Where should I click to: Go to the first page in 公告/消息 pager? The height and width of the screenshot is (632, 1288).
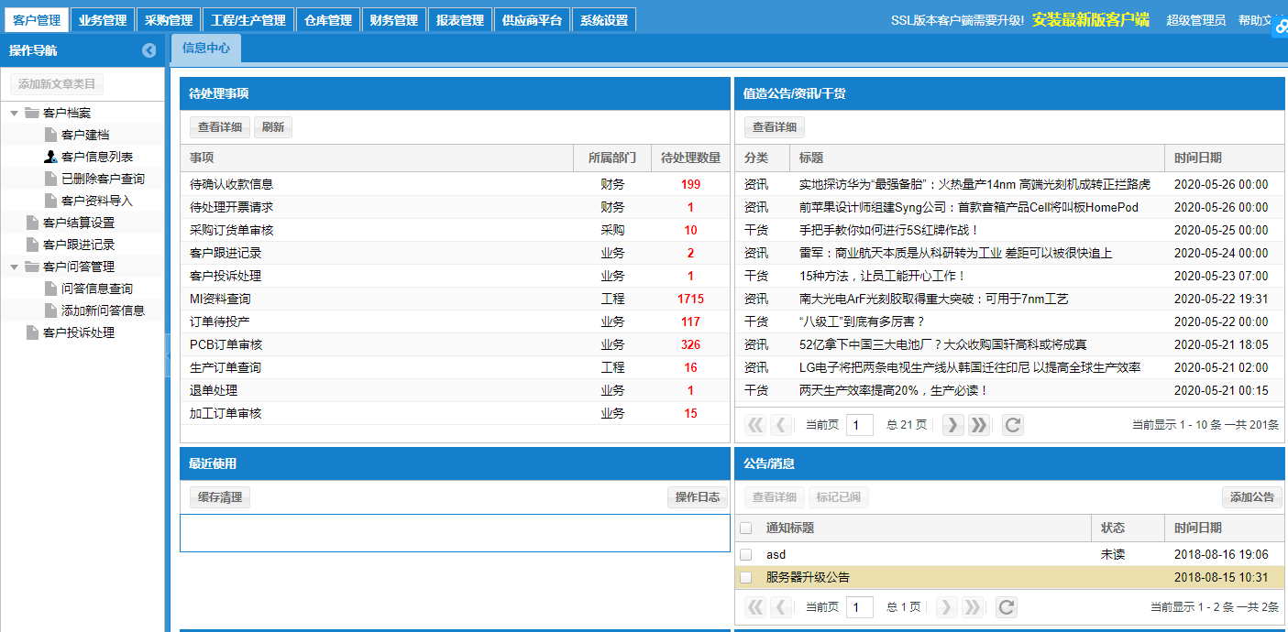click(x=755, y=606)
